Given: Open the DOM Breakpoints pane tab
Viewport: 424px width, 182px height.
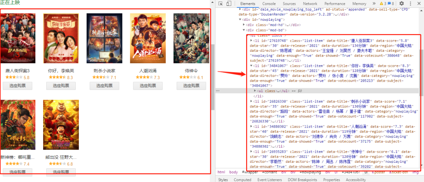Looking at the screenshot, I should click(x=302, y=180).
